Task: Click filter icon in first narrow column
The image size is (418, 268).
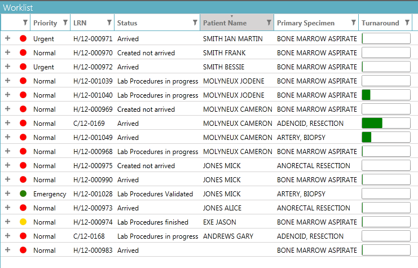Action: (x=25, y=23)
